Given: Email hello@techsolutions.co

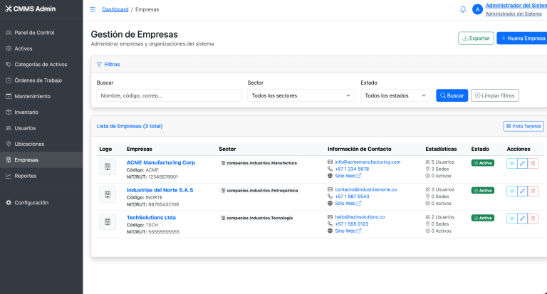Looking at the screenshot, I should point(360,217).
